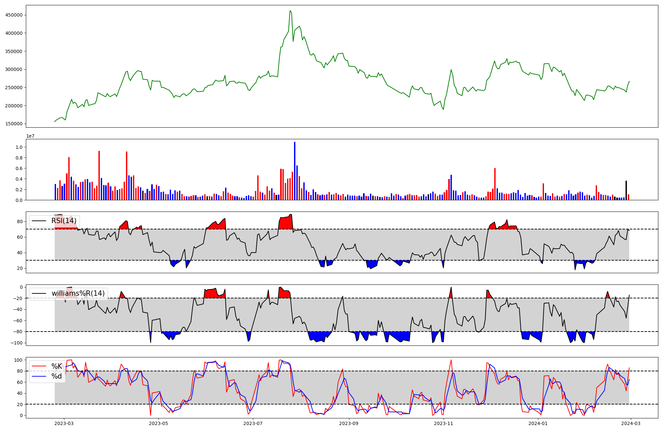The width and height of the screenshot is (663, 431).
Task: Click the %d legend label
Action: click(57, 377)
